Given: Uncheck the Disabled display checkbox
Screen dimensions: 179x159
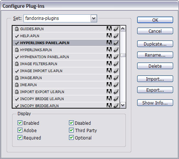Looking at the screenshot, I should coord(71,123).
